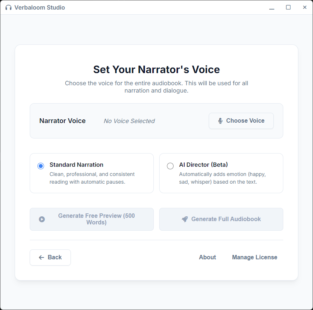Screen dimensions: 313x310
Task: Generate the 500-word free preview
Action: point(92,219)
